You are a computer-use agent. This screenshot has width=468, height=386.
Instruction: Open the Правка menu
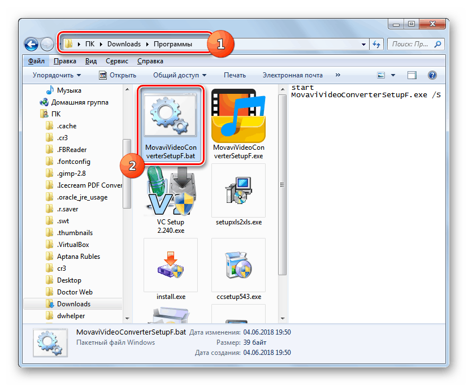tap(65, 61)
